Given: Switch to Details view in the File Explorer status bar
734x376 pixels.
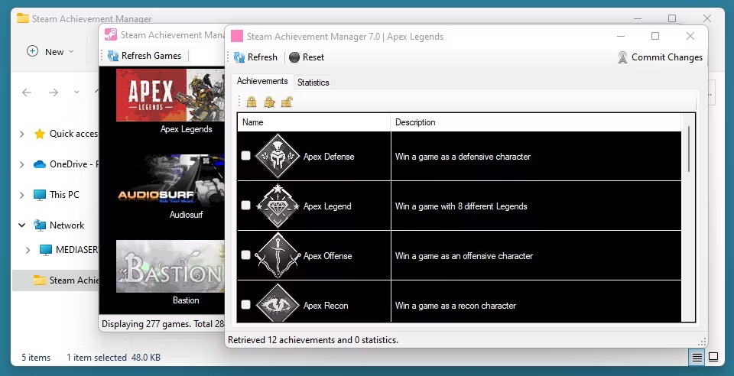Looking at the screenshot, I should click(x=697, y=358).
